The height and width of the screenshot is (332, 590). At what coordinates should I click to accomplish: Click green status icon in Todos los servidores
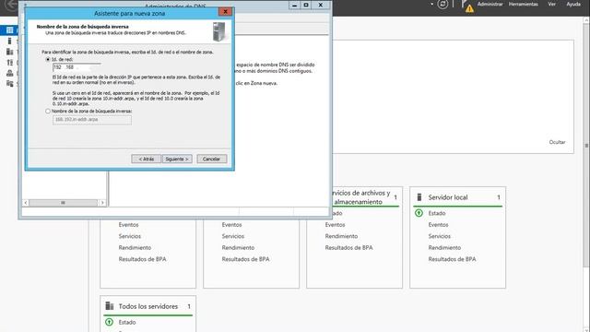point(109,322)
